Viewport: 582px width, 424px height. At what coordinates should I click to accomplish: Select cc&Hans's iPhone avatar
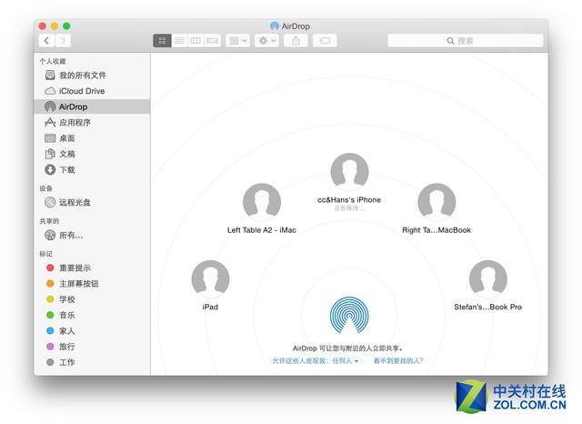(x=349, y=173)
